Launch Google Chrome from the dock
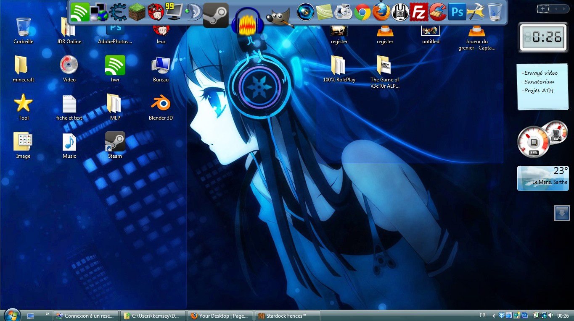Viewport: 574px width, 321px height. coord(362,13)
